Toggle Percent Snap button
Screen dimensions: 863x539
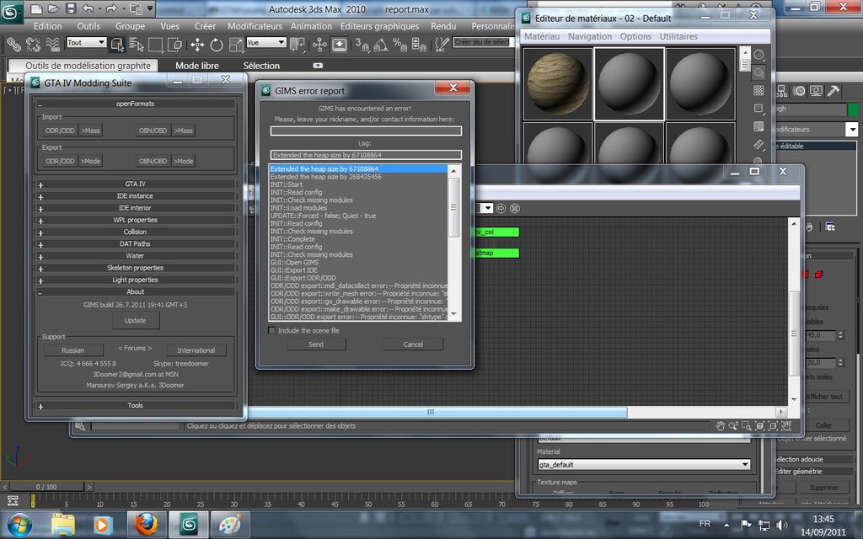[x=400, y=45]
